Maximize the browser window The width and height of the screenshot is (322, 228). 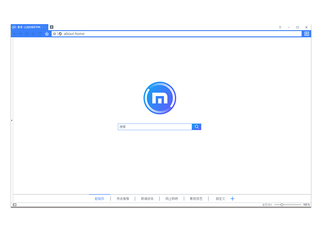pyautogui.click(x=298, y=27)
